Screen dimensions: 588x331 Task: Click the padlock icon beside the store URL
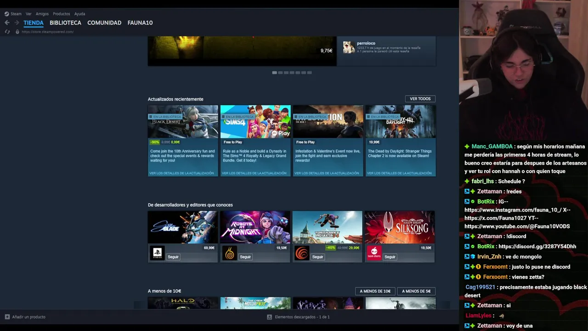17,32
